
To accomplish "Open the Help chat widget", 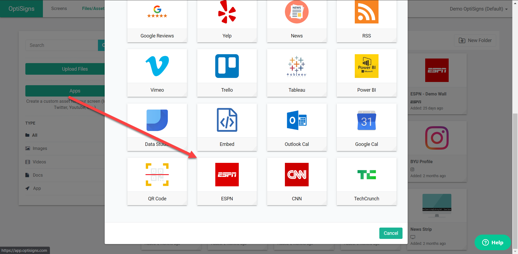I will click(492, 242).
